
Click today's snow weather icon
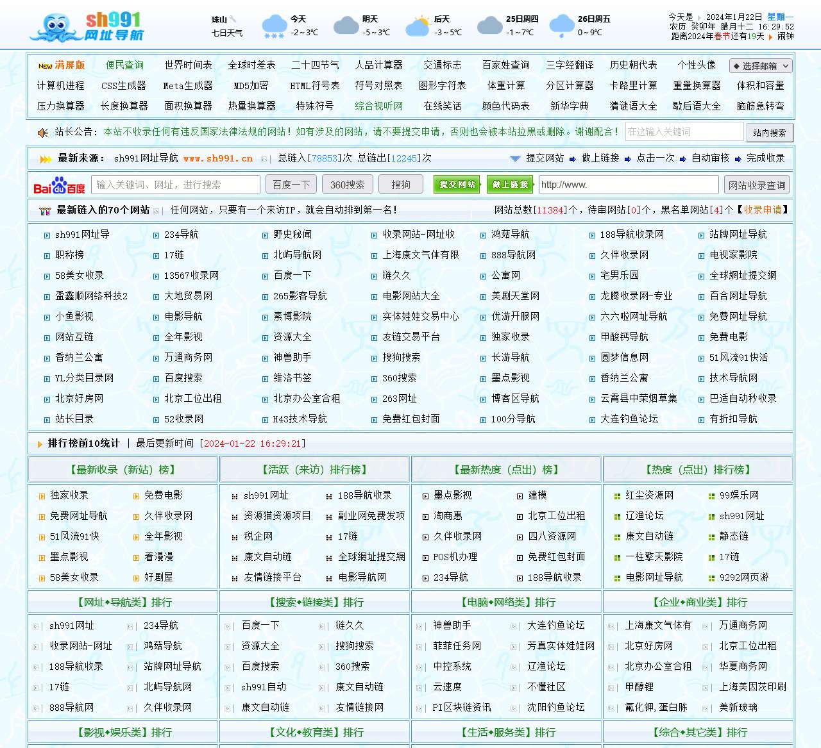(x=275, y=26)
